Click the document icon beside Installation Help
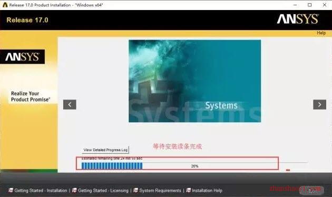 coord(189,191)
